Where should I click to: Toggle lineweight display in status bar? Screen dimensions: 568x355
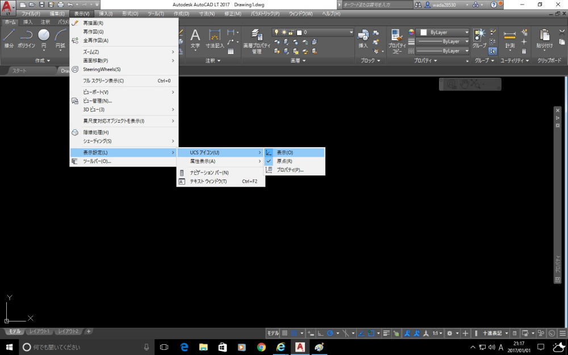[x=386, y=333]
